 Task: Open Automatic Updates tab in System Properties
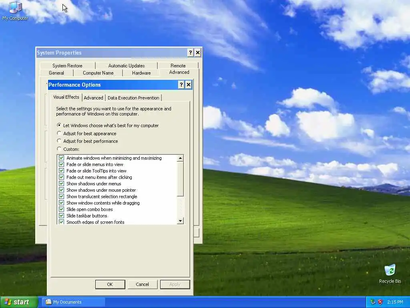[127, 65]
